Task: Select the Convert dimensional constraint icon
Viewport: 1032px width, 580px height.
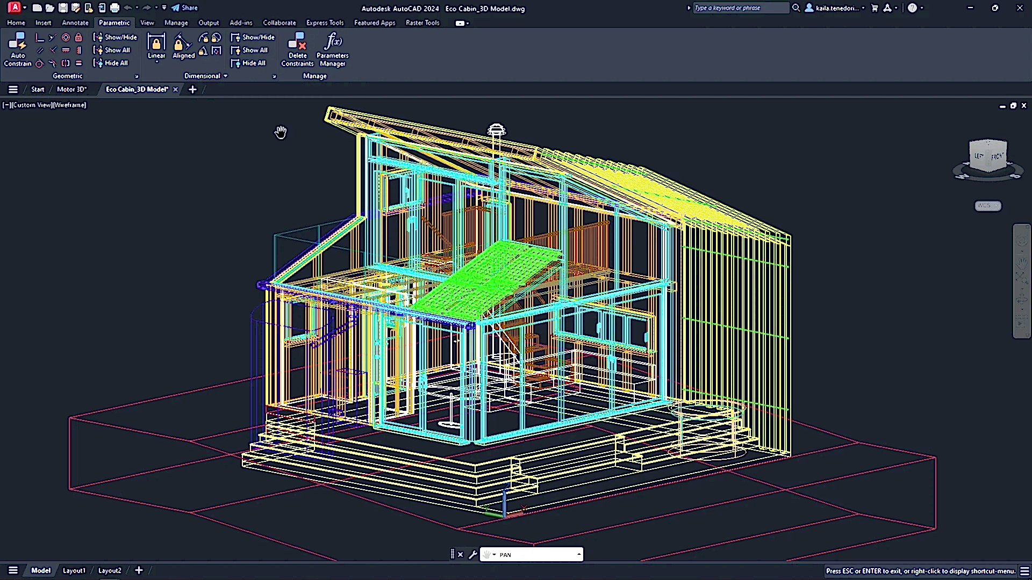Action: (x=216, y=50)
